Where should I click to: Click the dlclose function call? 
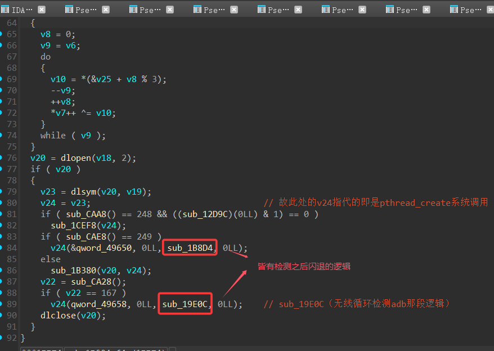(59, 316)
